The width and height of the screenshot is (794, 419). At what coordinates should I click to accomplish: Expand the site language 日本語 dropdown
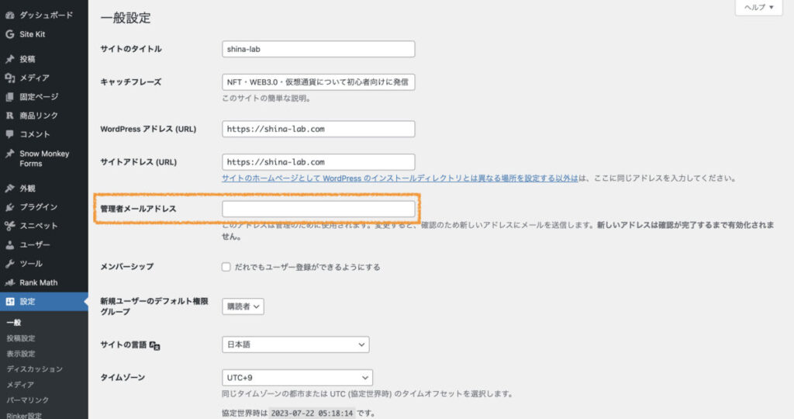click(295, 345)
